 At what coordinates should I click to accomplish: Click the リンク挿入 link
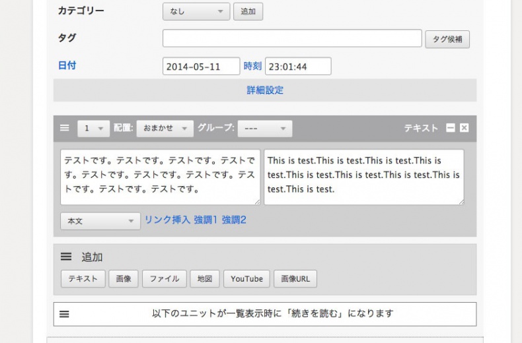click(x=167, y=220)
